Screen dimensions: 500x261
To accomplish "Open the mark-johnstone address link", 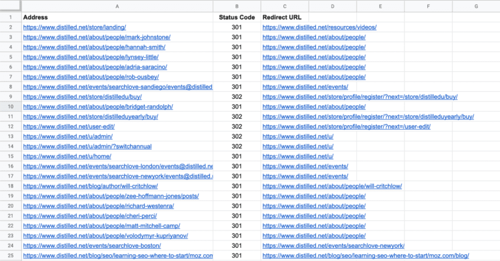I will coord(97,37).
